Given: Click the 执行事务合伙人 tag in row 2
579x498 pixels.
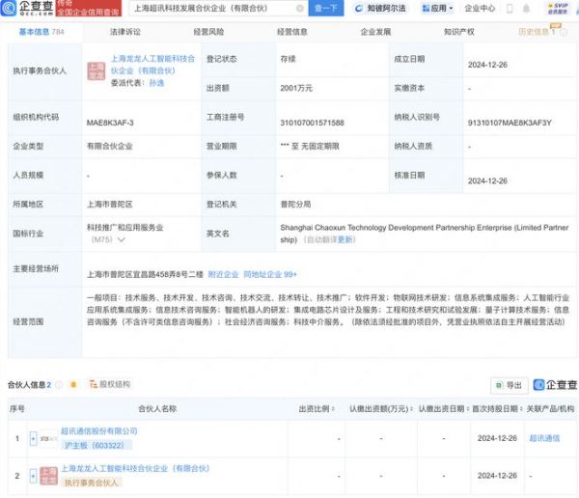Looking at the screenshot, I should [x=91, y=483].
